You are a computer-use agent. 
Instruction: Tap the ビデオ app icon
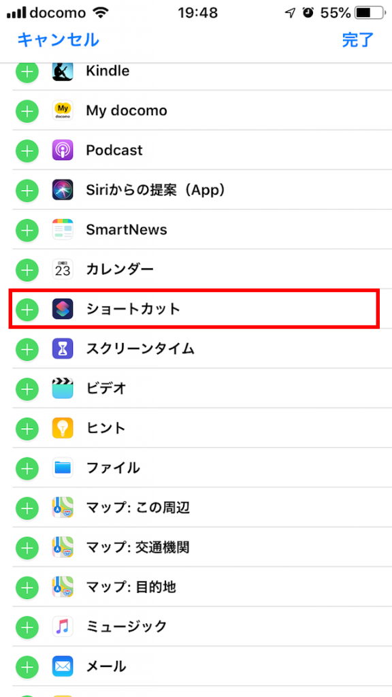(63, 388)
